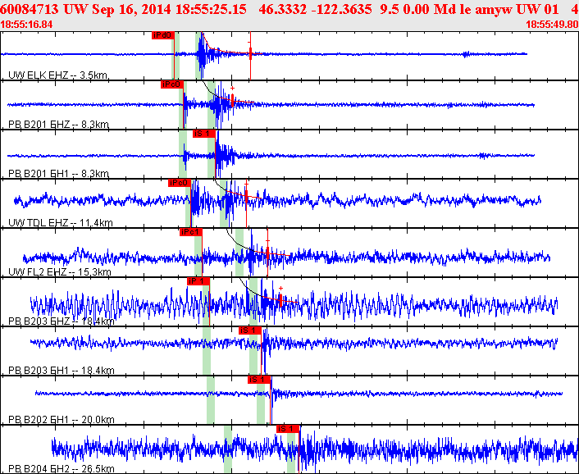
Task: Click the red coda end marker on ELK trace
Action: (x=249, y=57)
